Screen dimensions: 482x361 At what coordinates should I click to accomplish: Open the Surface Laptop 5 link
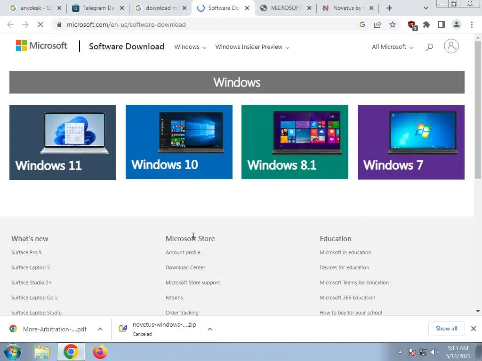31,267
